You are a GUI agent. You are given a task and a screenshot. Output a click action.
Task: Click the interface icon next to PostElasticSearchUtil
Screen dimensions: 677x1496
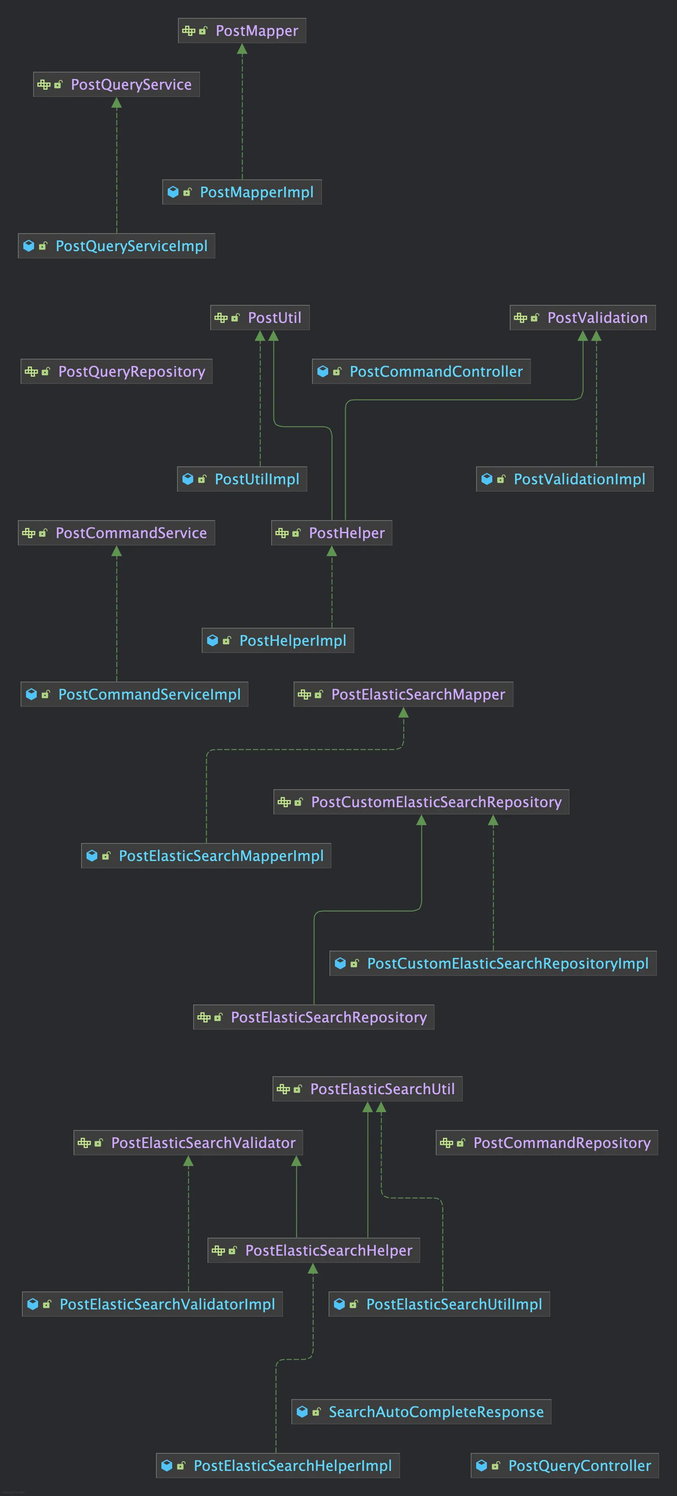[283, 1089]
